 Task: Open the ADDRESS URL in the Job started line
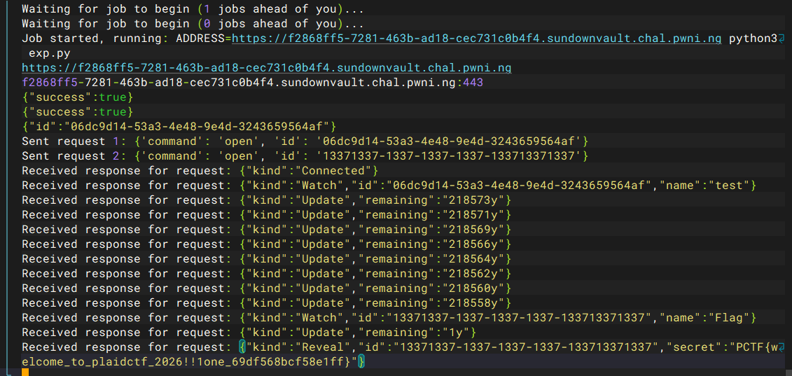point(476,39)
